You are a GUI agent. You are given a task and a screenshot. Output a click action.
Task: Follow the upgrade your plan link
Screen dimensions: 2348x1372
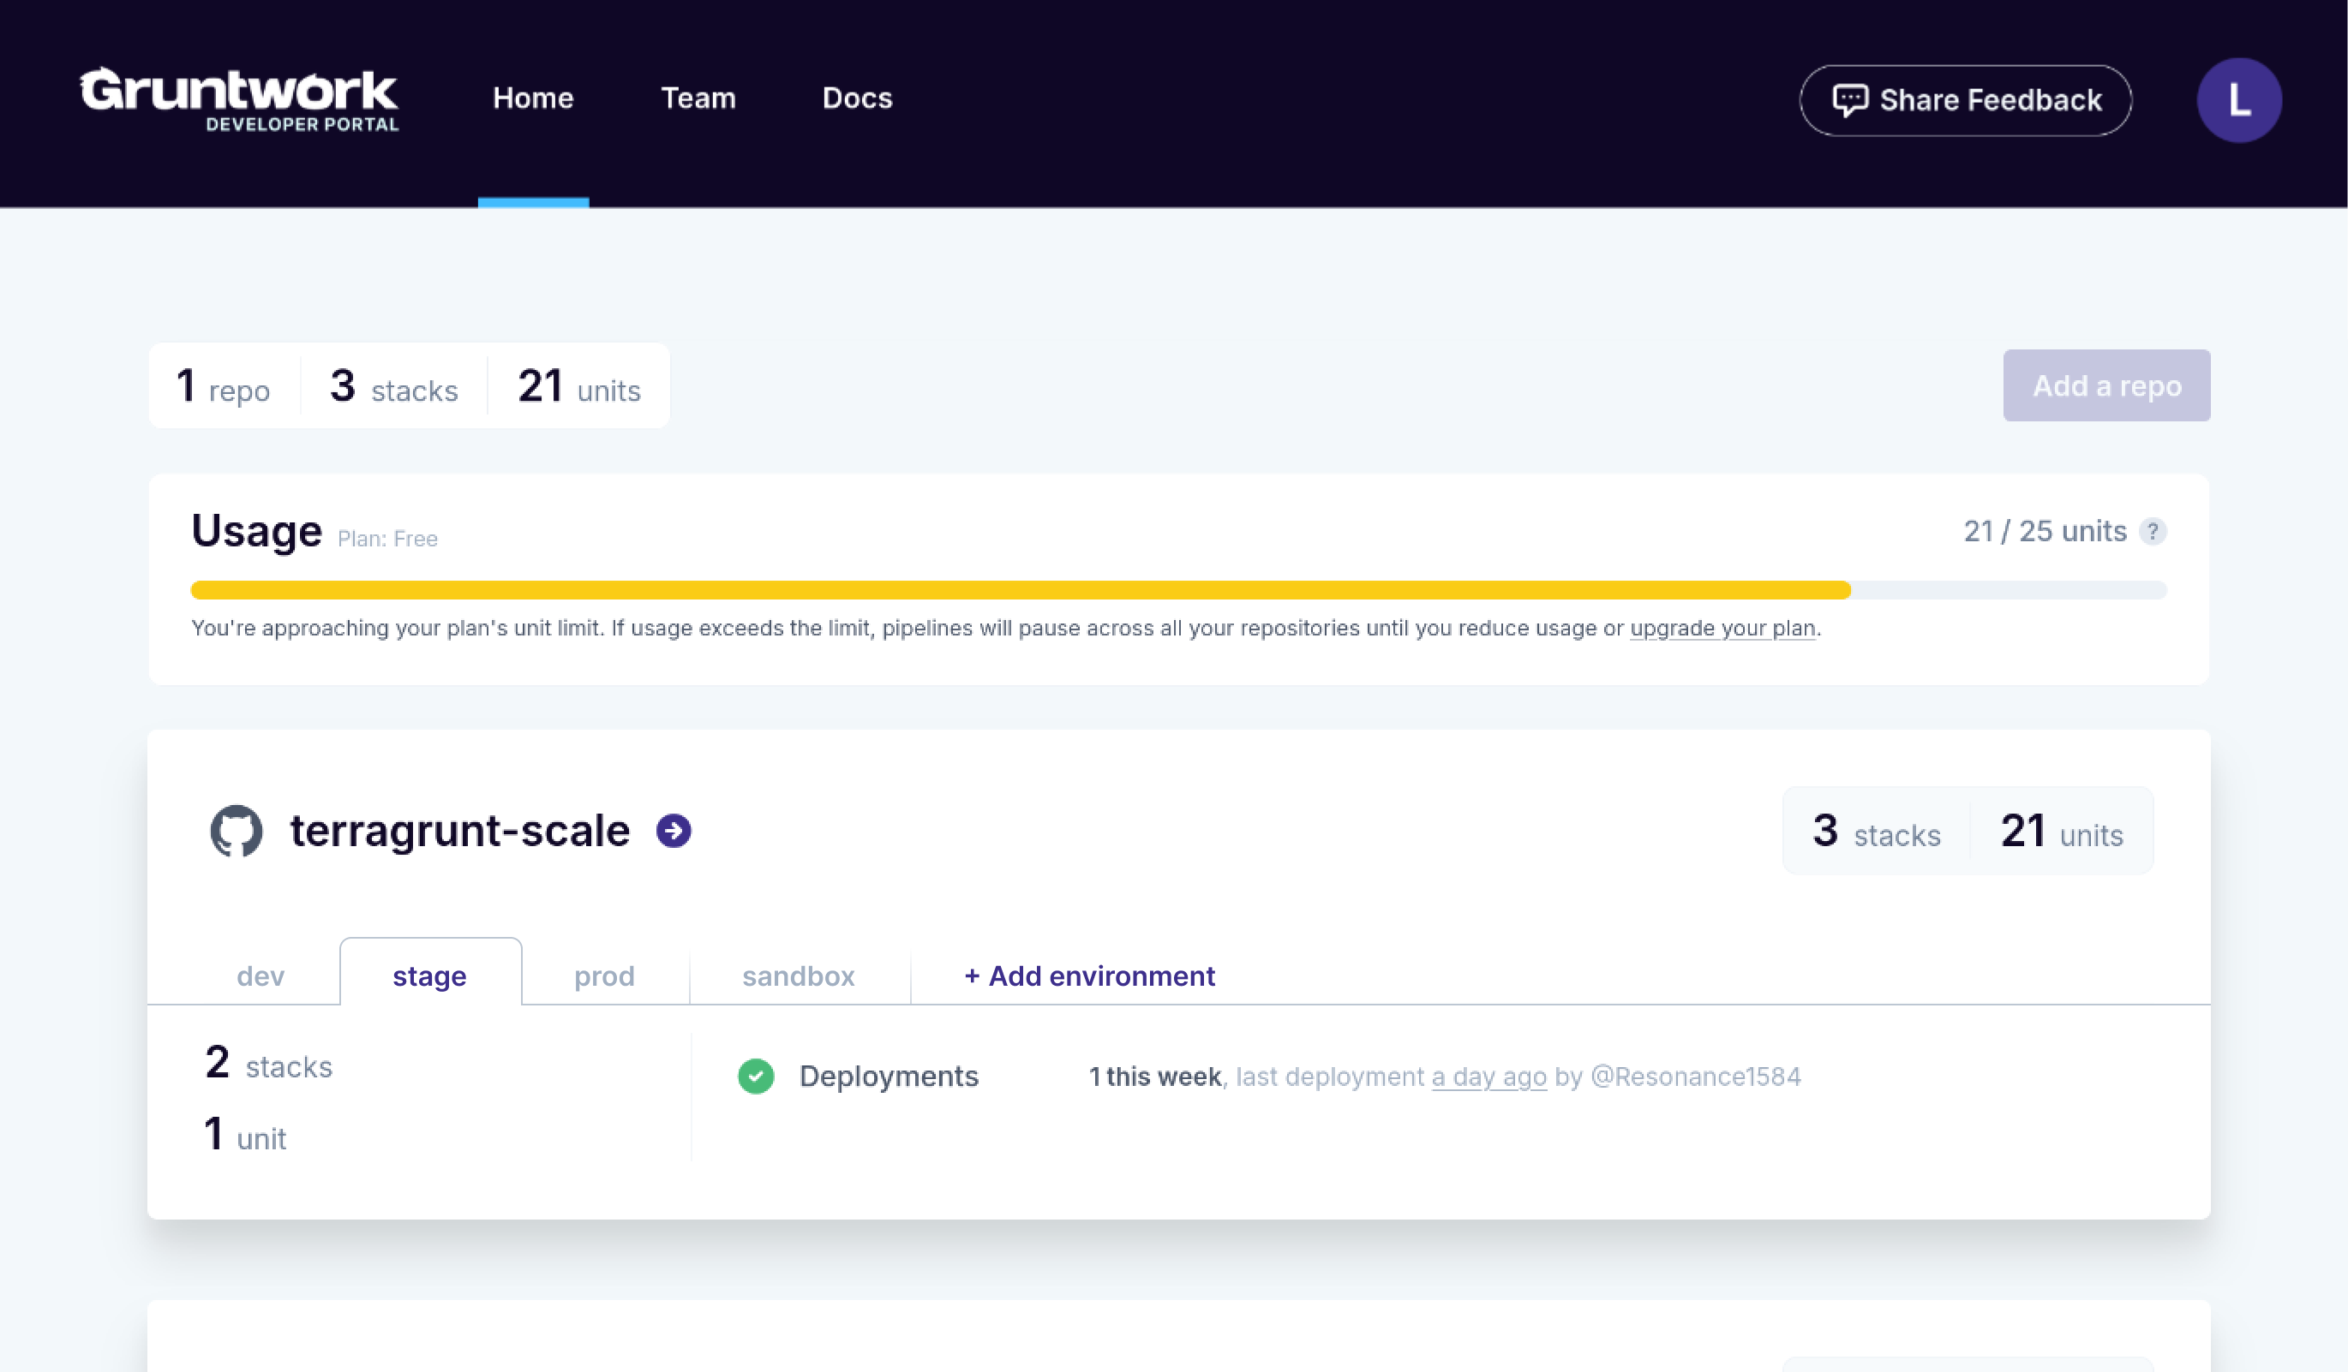[x=1722, y=628]
